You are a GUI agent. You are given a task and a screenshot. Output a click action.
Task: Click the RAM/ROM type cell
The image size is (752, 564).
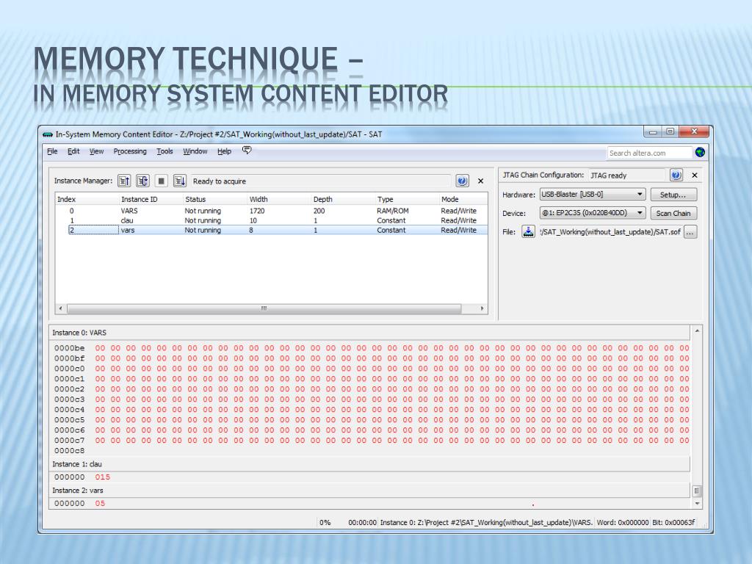click(x=393, y=211)
